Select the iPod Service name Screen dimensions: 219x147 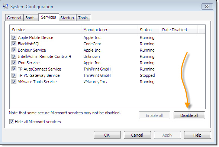click(29, 63)
